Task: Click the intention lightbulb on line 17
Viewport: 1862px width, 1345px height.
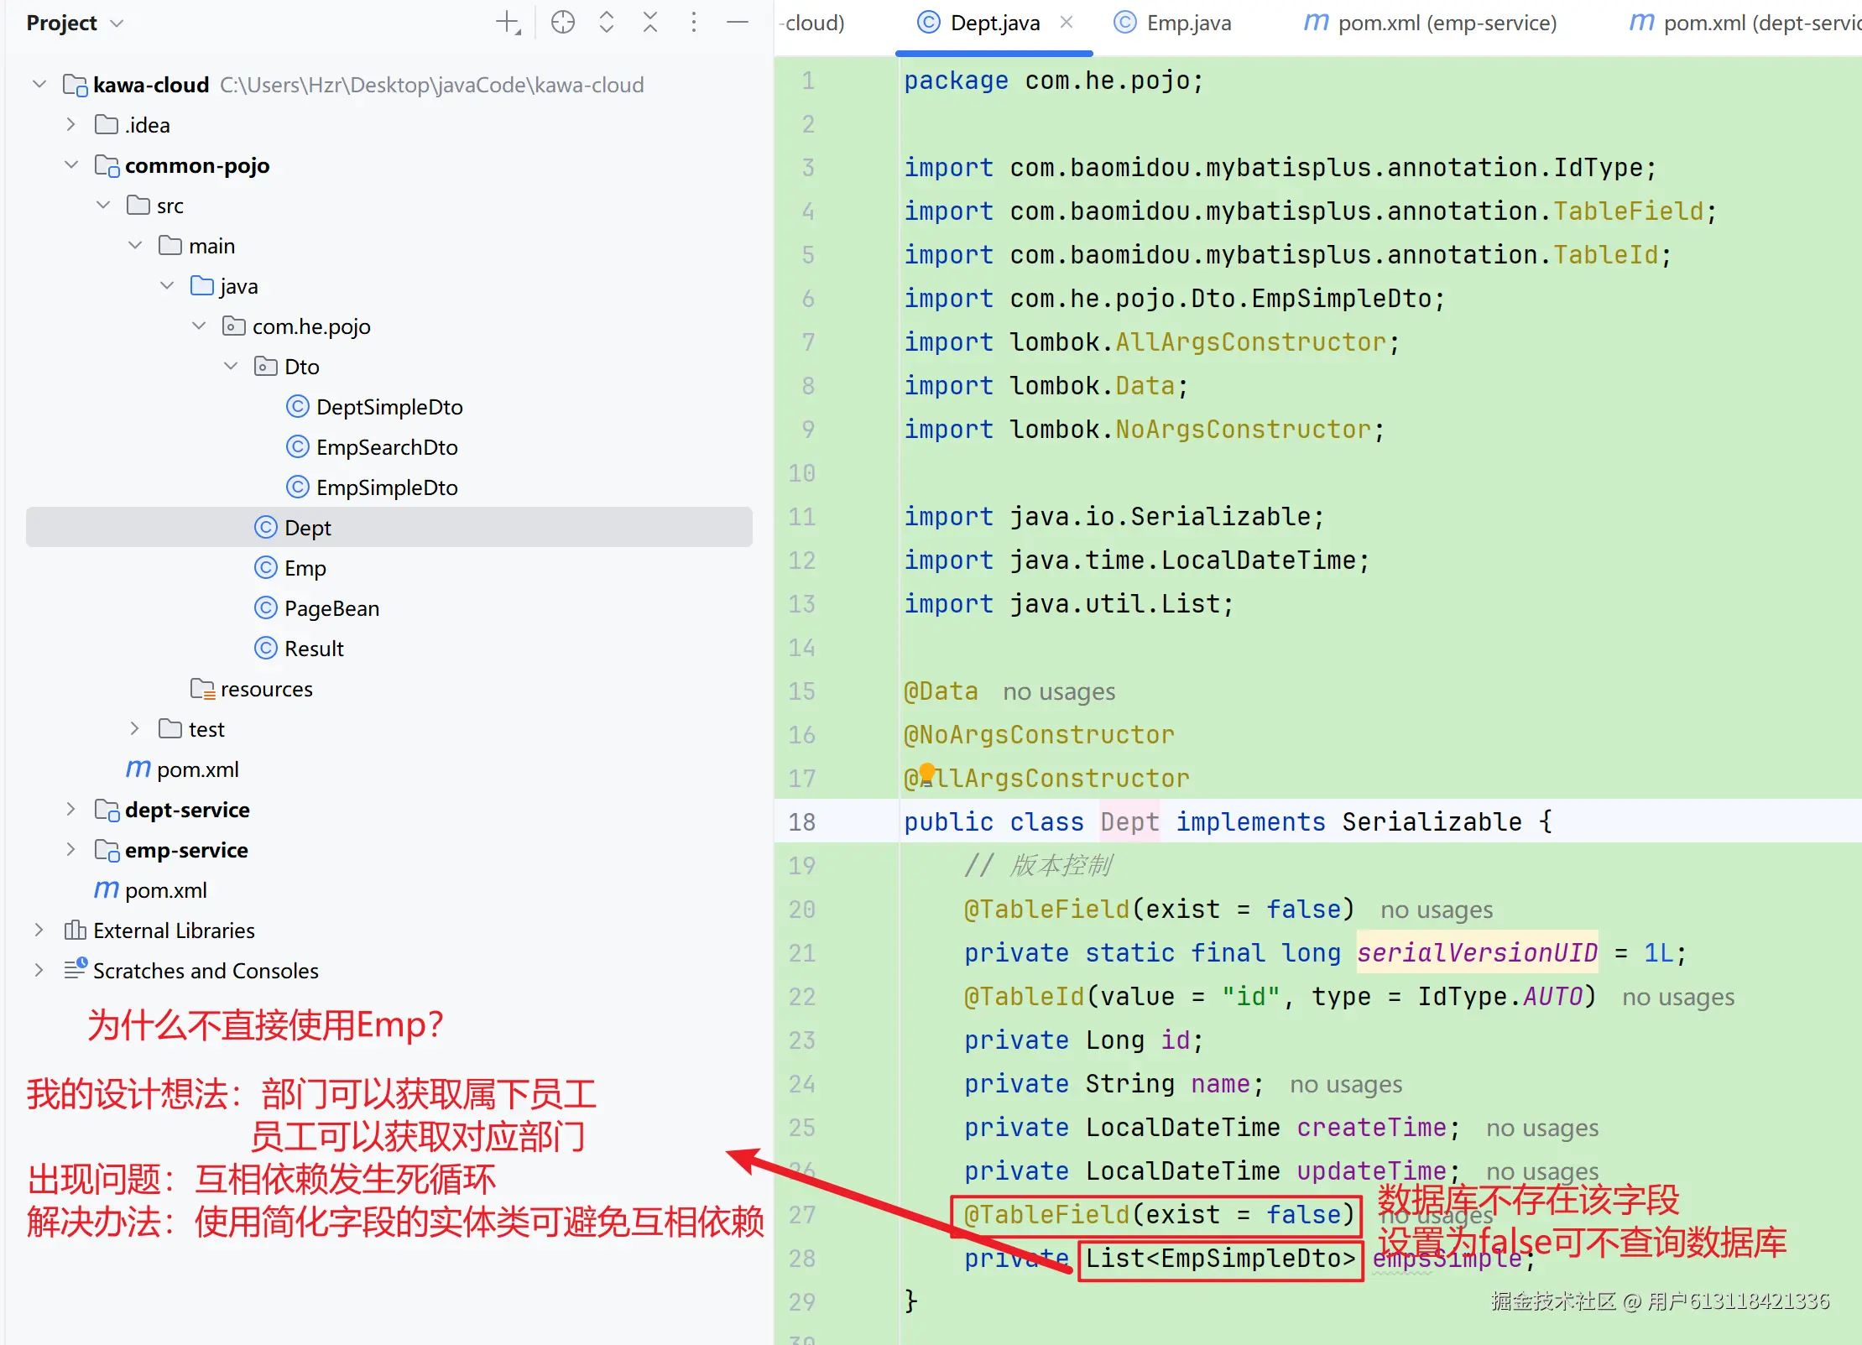Action: (926, 772)
